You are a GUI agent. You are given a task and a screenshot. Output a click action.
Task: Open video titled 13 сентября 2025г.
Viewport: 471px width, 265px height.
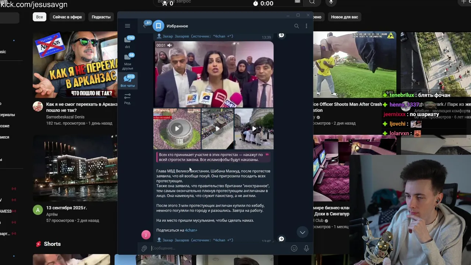coord(67,208)
